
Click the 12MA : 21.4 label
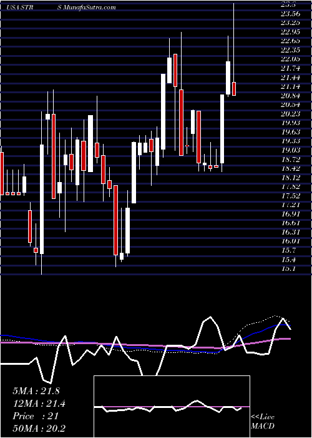point(40,404)
